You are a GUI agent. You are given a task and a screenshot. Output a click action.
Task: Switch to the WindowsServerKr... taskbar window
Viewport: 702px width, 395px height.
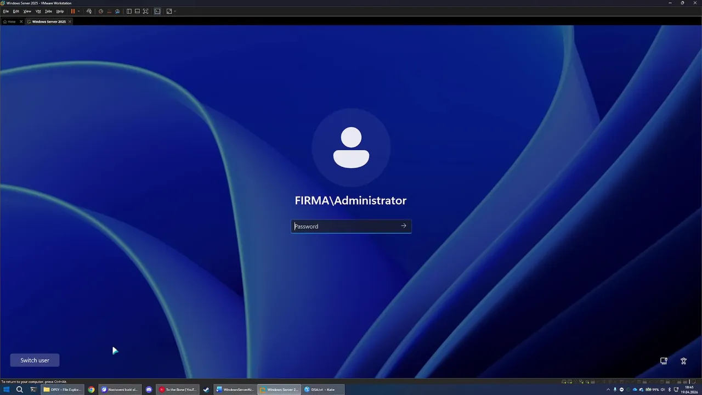[x=235, y=390]
